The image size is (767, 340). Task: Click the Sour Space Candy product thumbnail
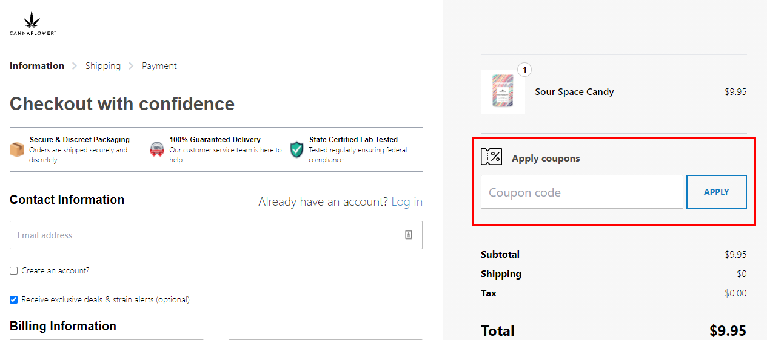pos(503,92)
